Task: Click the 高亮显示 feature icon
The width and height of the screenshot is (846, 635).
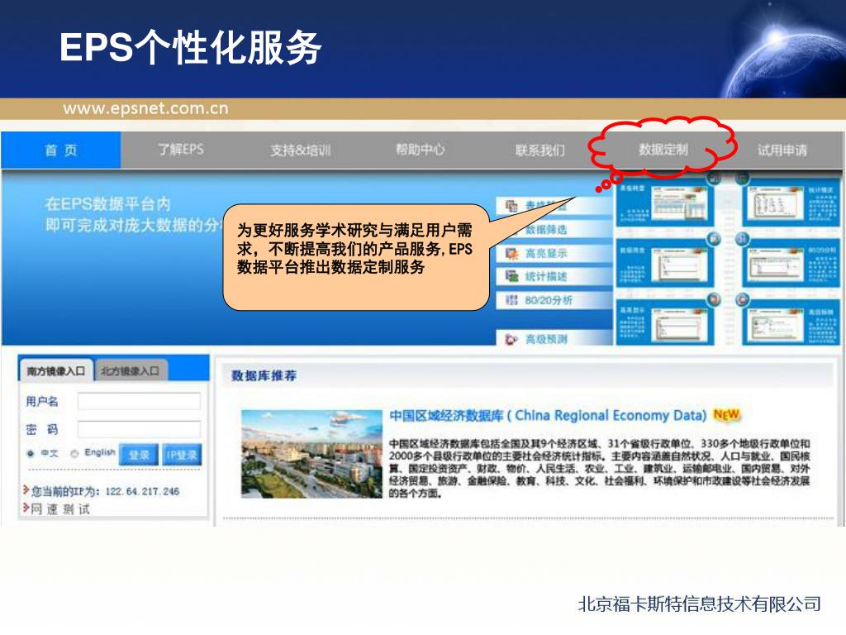Action: click(x=511, y=253)
